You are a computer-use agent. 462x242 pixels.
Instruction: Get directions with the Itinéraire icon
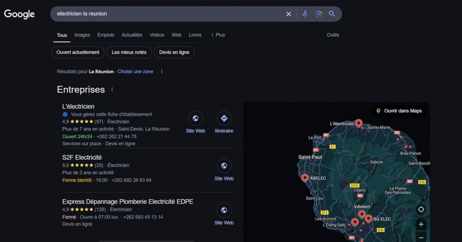point(224,119)
